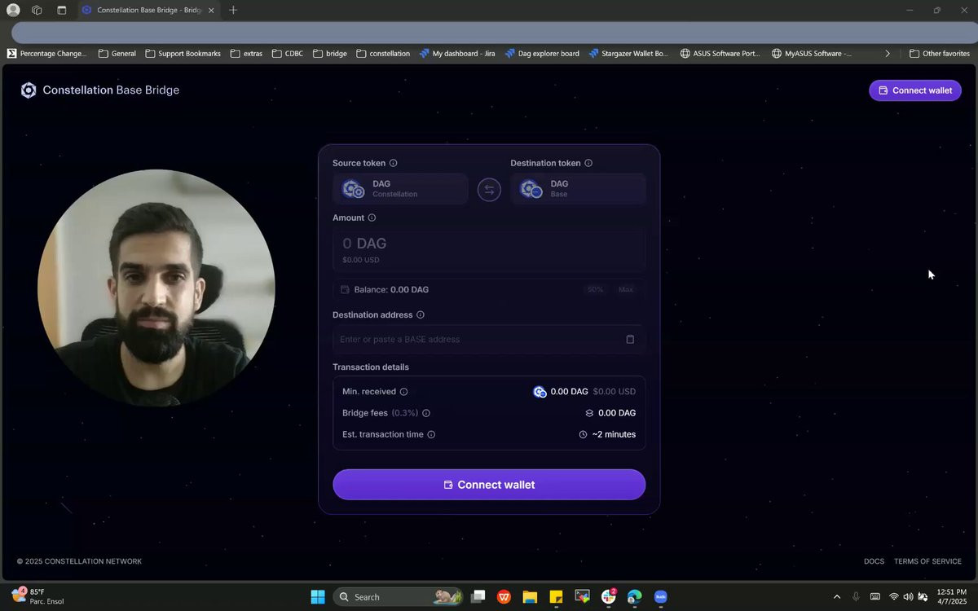Open constellation bookmarks folder
978x611 pixels.
383,53
